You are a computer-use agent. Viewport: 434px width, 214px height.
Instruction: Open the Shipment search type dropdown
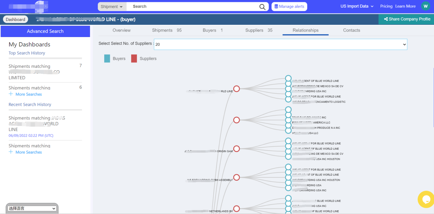coord(112,6)
